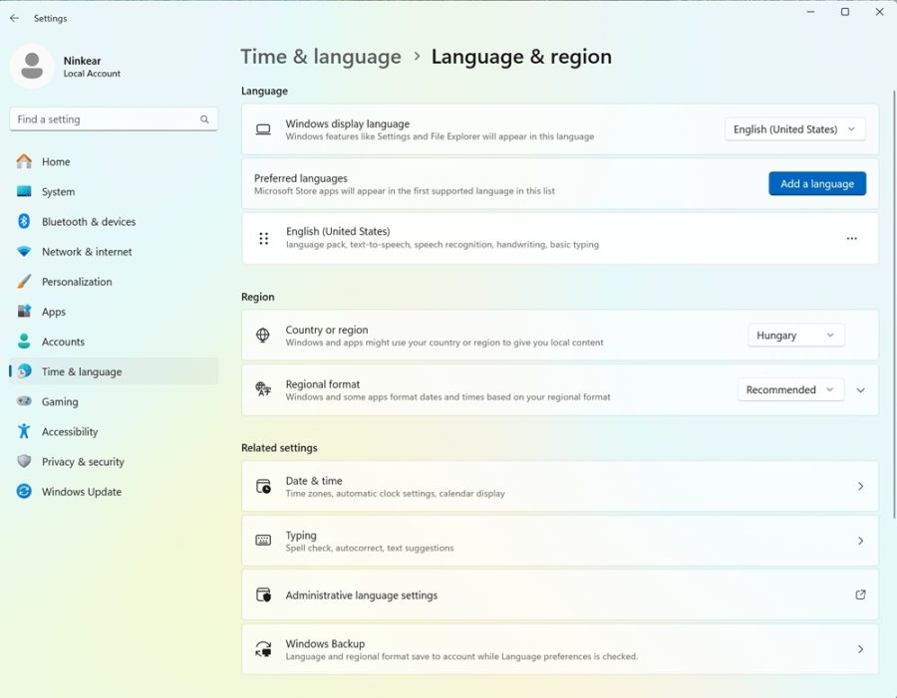Screen dimensions: 897x698
Task: Expand the Regional format details chevron
Action: (861, 390)
